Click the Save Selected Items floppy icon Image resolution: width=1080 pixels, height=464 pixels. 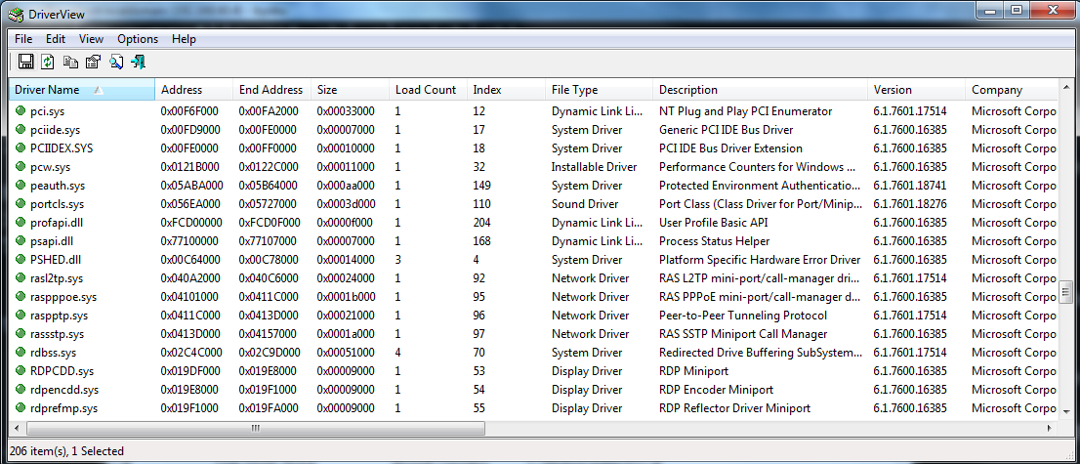(26, 63)
